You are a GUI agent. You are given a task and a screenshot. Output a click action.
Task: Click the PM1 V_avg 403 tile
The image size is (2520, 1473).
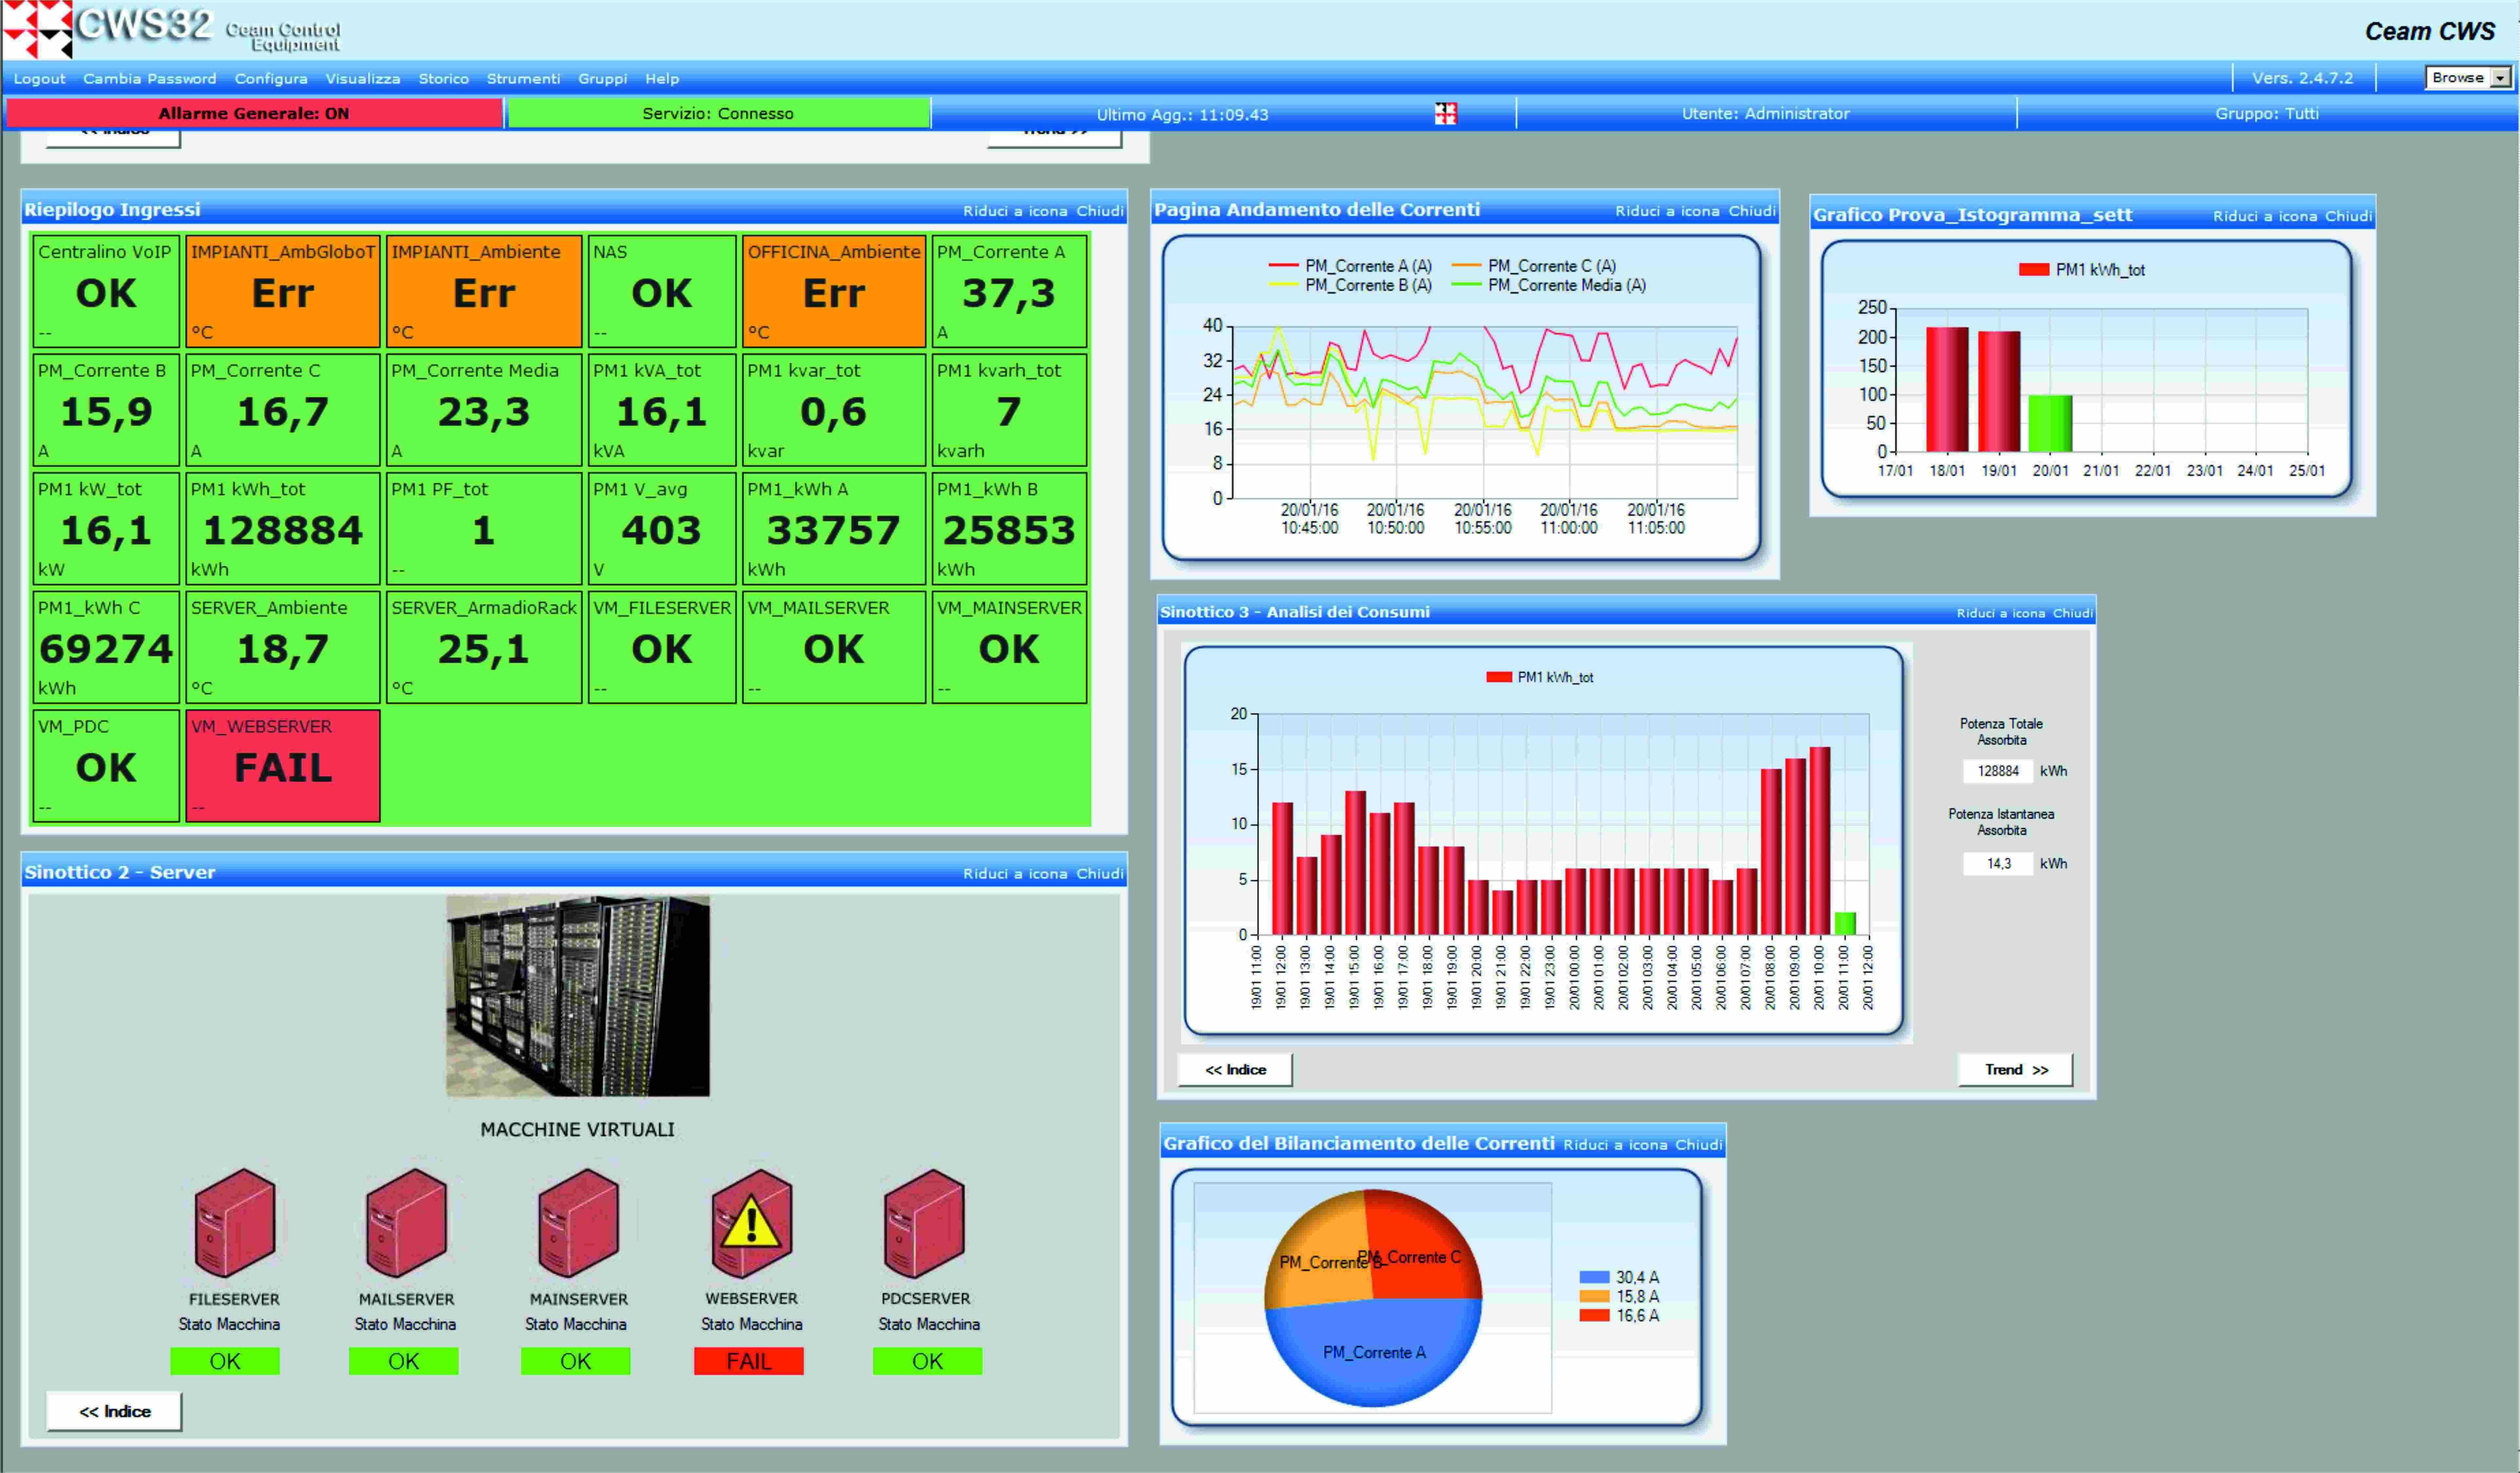click(x=662, y=529)
